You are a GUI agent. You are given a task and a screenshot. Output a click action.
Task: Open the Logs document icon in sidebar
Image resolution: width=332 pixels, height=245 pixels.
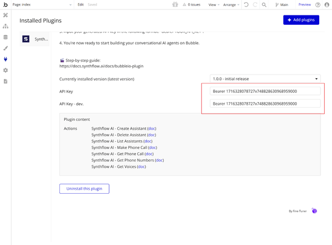pyautogui.click(x=6, y=81)
